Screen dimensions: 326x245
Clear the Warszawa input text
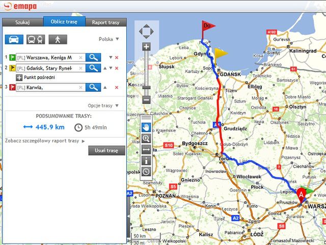coord(80,58)
